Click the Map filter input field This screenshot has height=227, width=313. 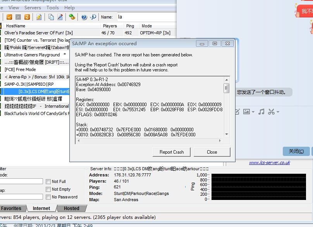tap(21, 197)
